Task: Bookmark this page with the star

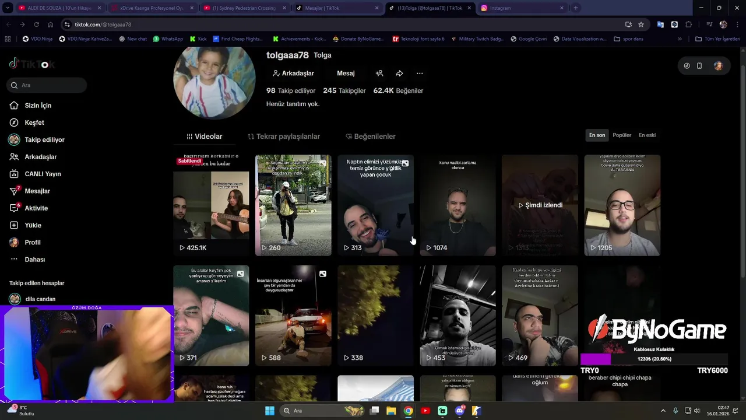Action: click(x=641, y=24)
